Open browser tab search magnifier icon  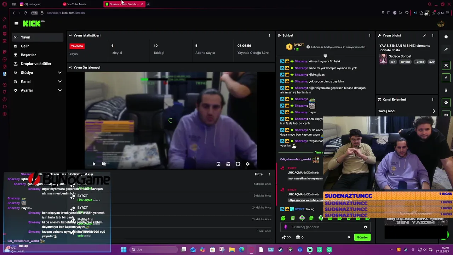(430, 4)
